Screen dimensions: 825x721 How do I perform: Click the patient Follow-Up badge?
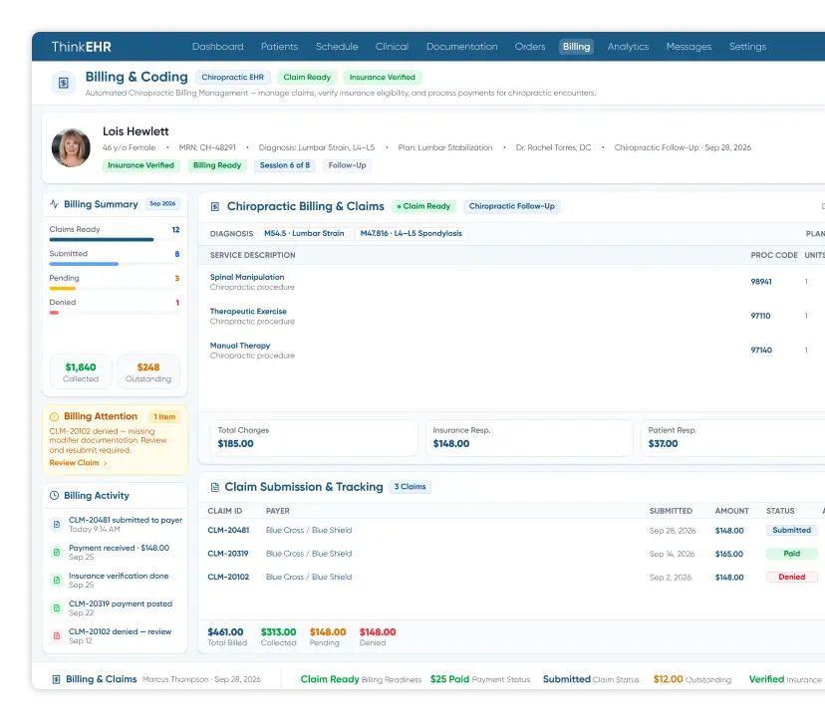(348, 165)
